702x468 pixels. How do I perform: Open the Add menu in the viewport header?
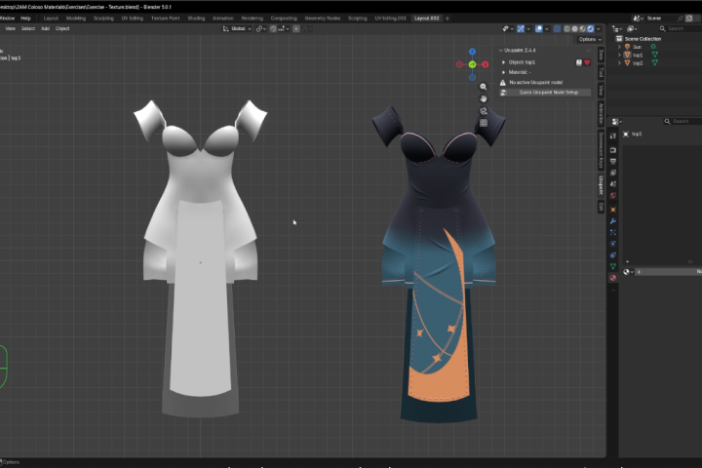click(x=45, y=28)
